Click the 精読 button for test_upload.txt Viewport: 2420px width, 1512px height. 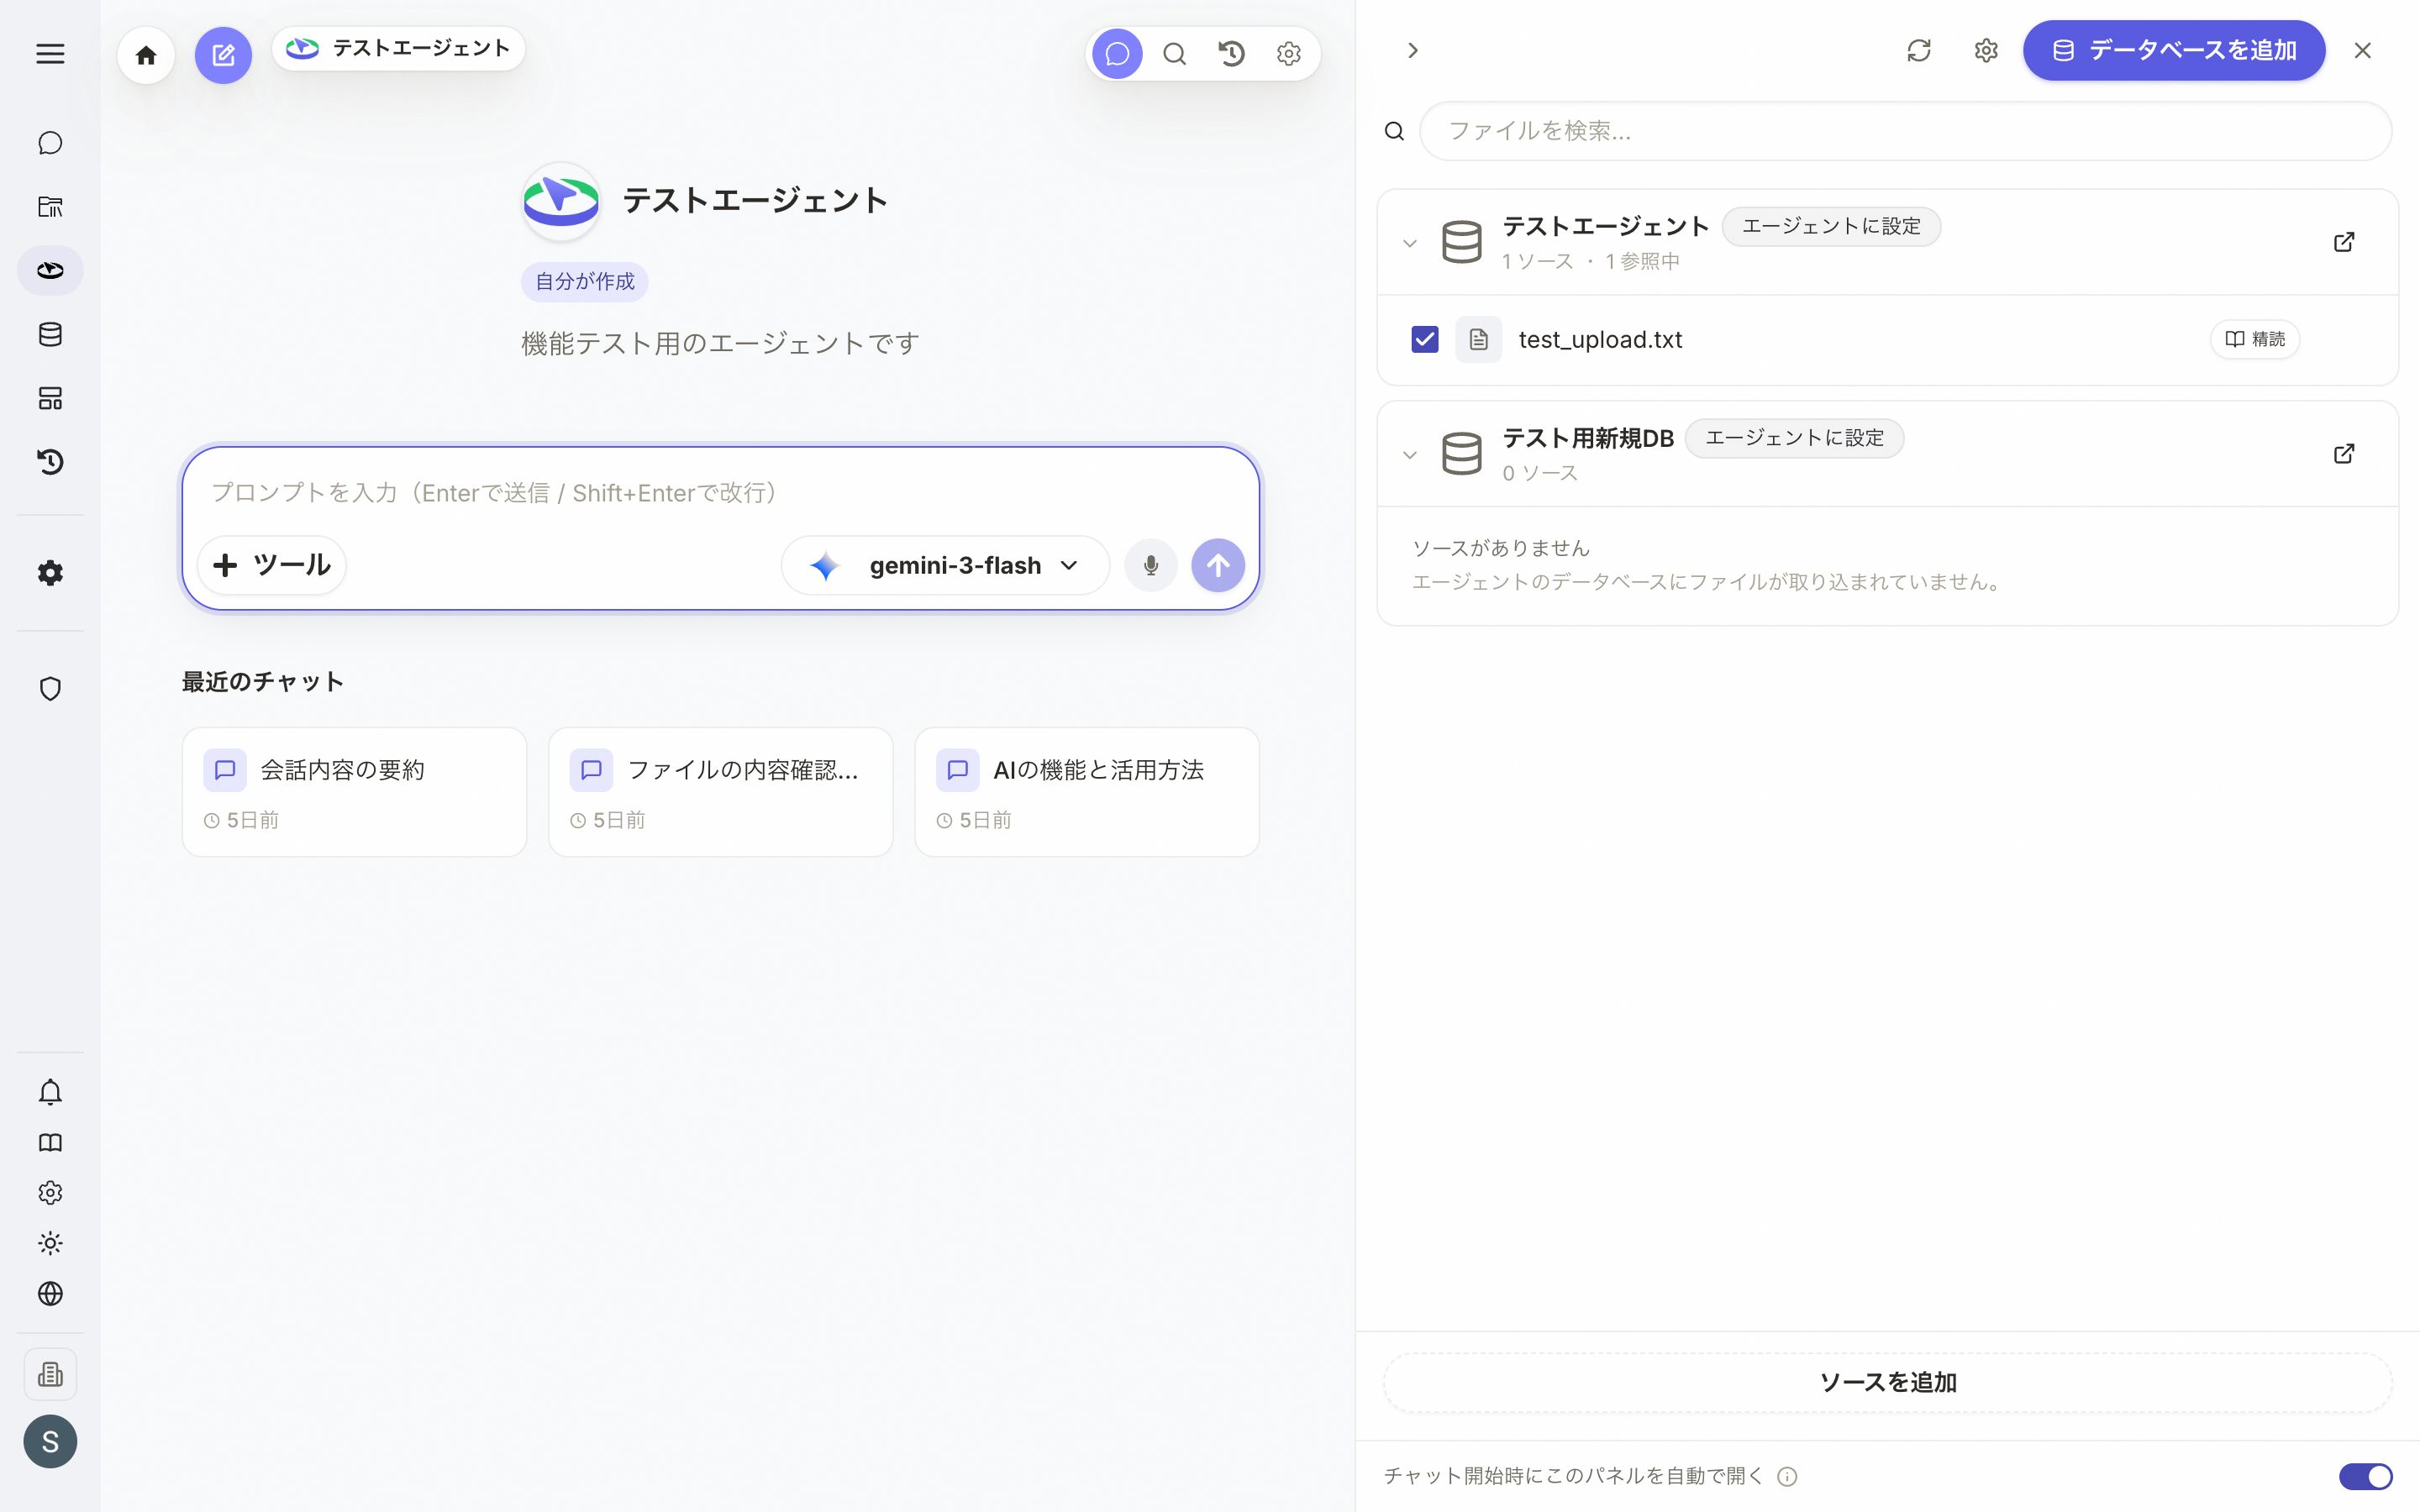tap(2255, 340)
